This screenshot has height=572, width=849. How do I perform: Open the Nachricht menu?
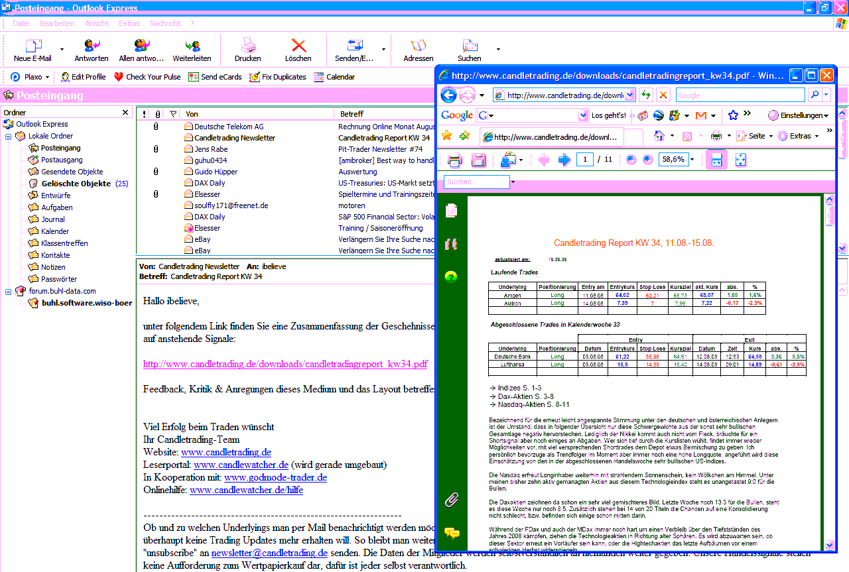point(165,23)
